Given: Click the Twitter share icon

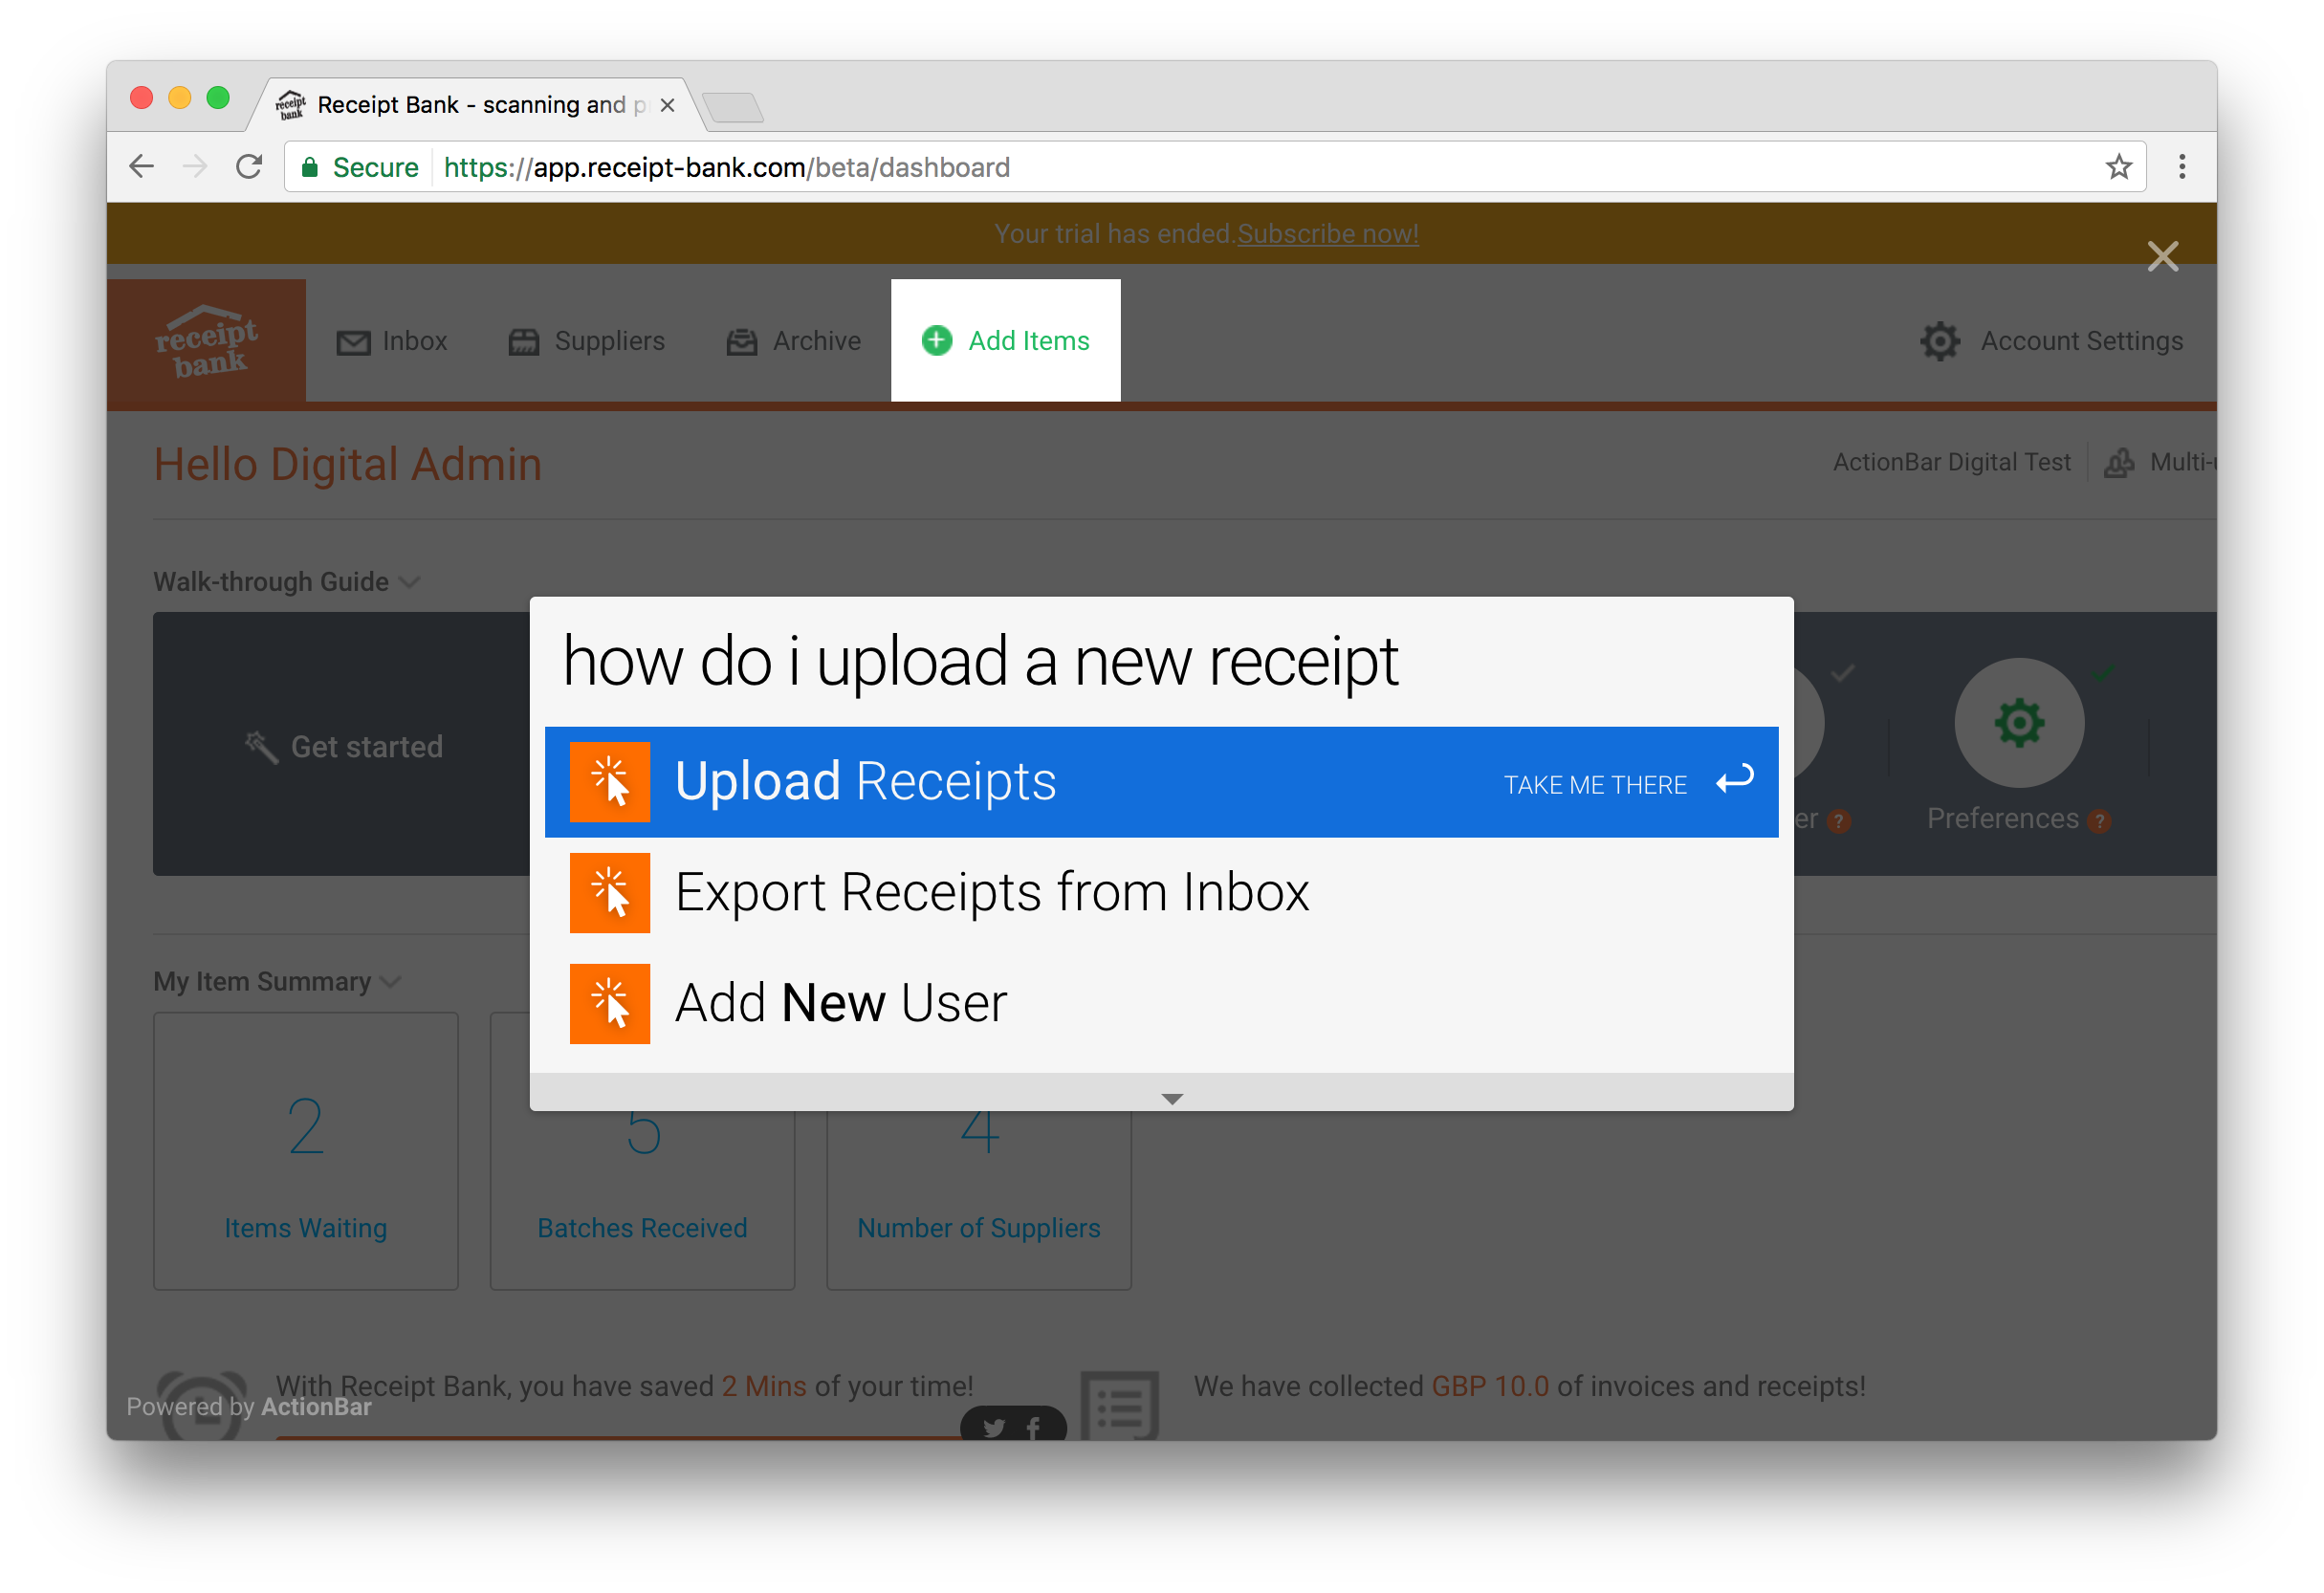Looking at the screenshot, I should (x=993, y=1427).
